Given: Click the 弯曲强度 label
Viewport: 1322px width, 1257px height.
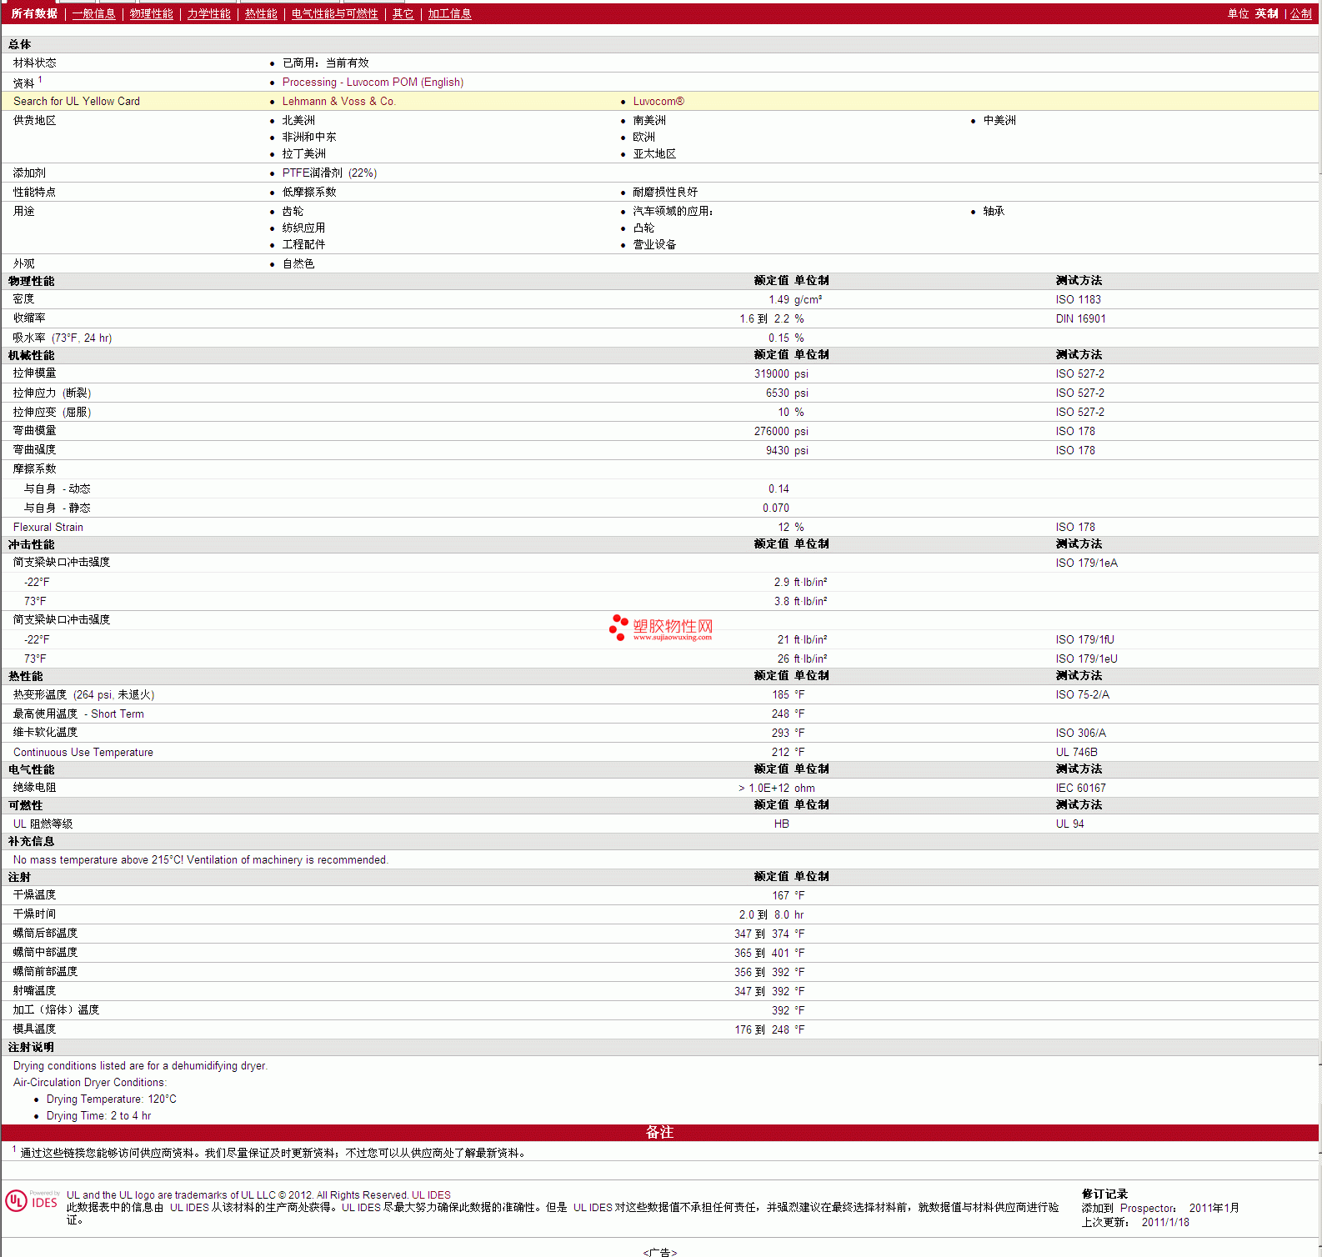Looking at the screenshot, I should pyautogui.click(x=34, y=449).
